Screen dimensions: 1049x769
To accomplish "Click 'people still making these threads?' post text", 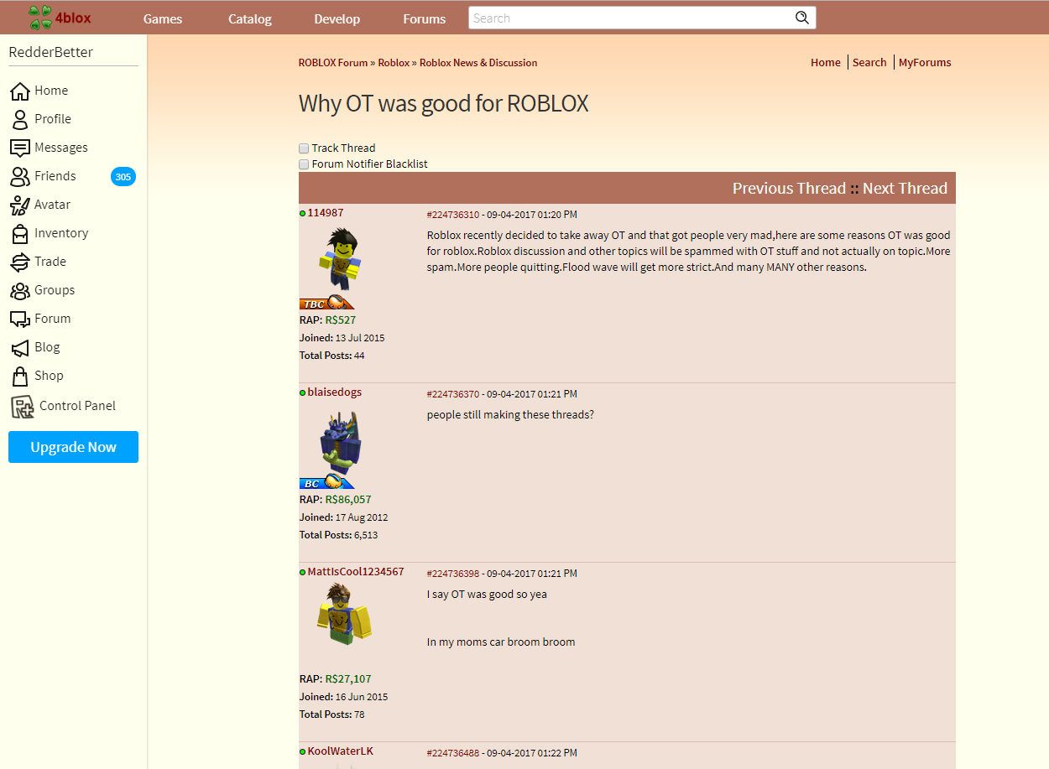I will pos(510,414).
